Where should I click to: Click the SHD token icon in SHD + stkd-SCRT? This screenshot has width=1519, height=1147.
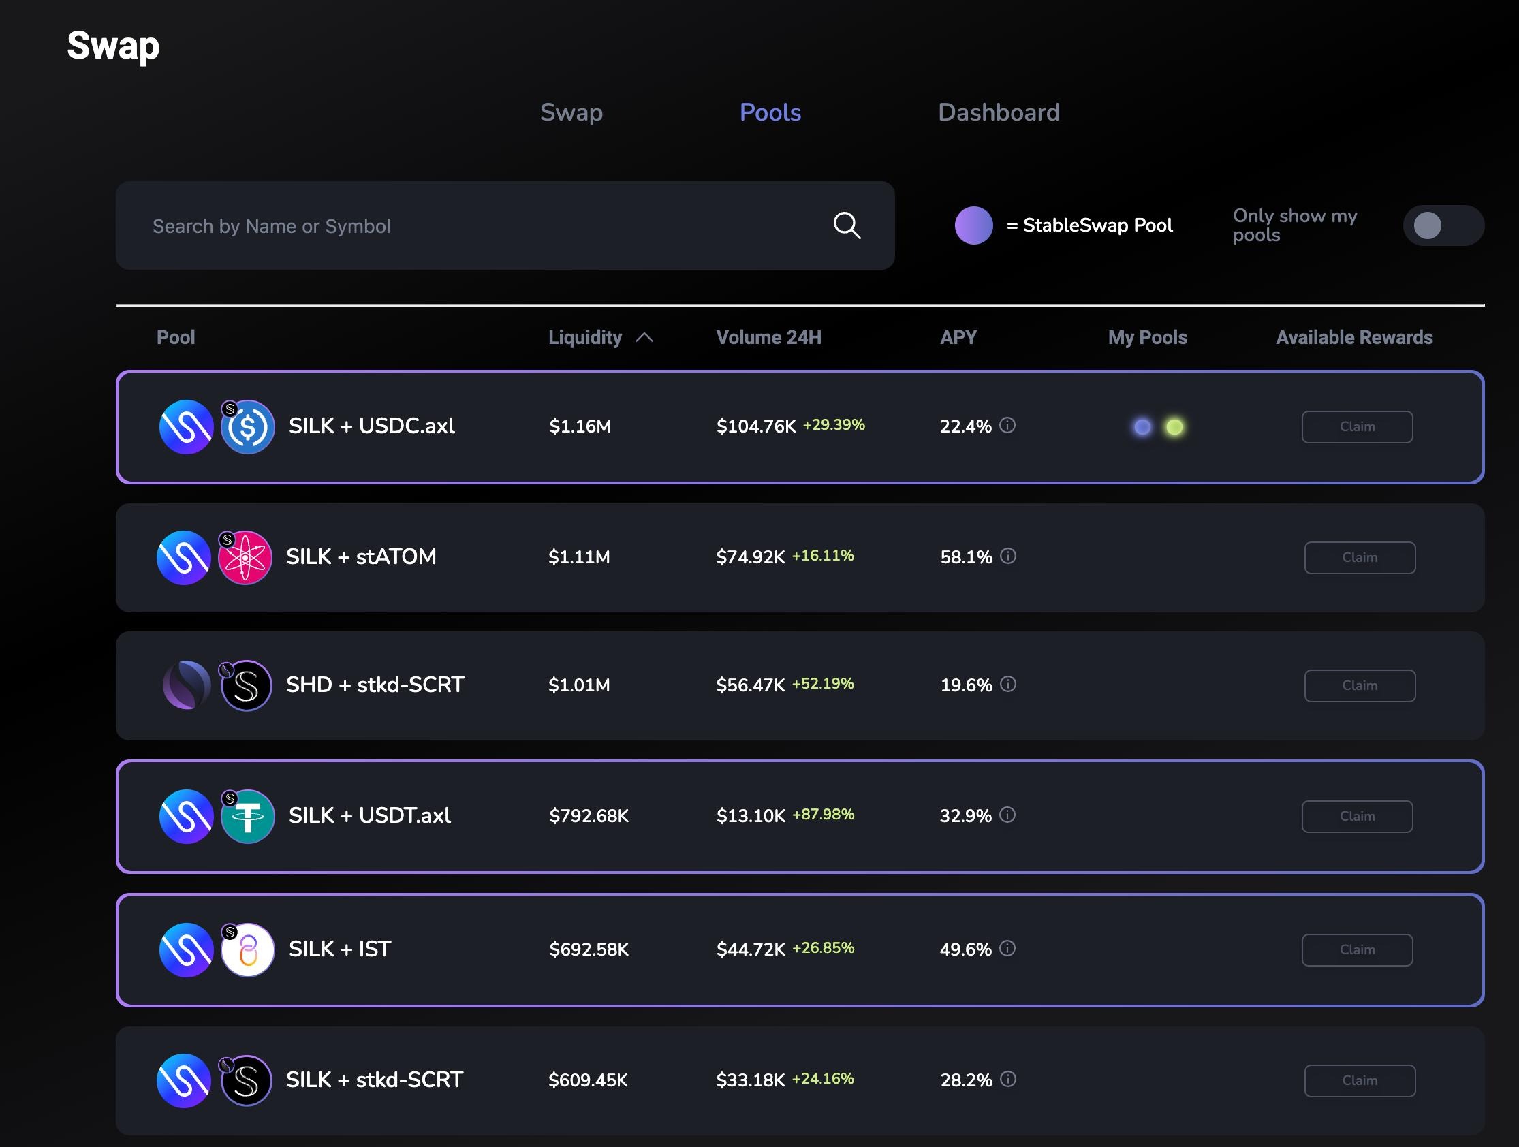186,685
